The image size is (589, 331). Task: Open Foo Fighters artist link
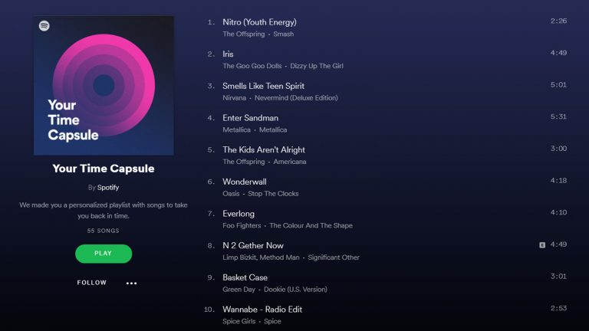click(x=242, y=225)
